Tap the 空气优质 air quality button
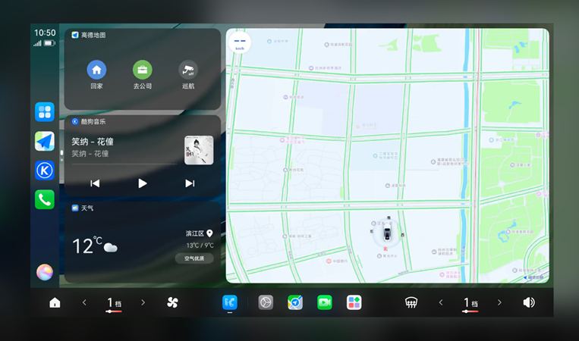 (x=194, y=258)
